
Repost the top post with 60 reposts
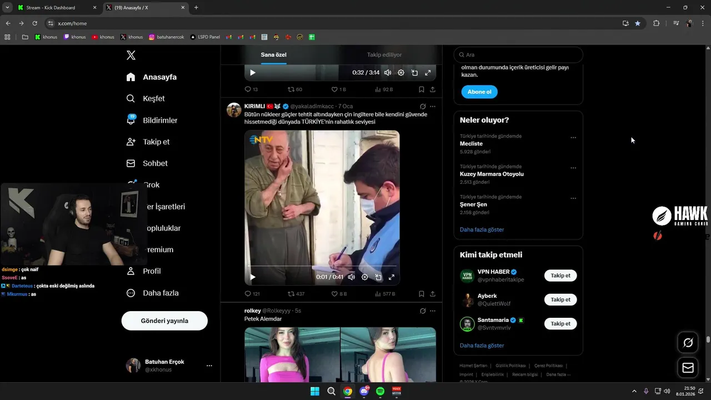click(x=294, y=89)
